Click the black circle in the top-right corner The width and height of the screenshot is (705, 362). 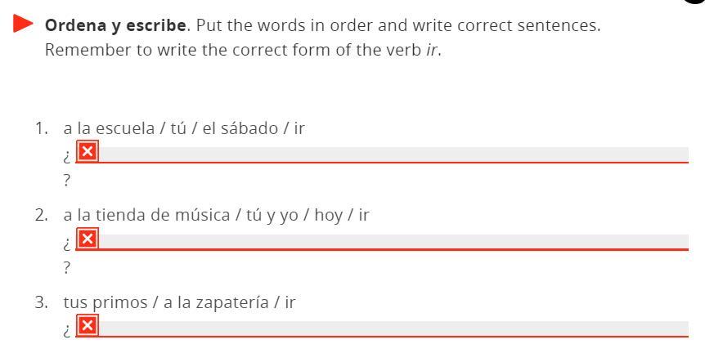pos(694,2)
